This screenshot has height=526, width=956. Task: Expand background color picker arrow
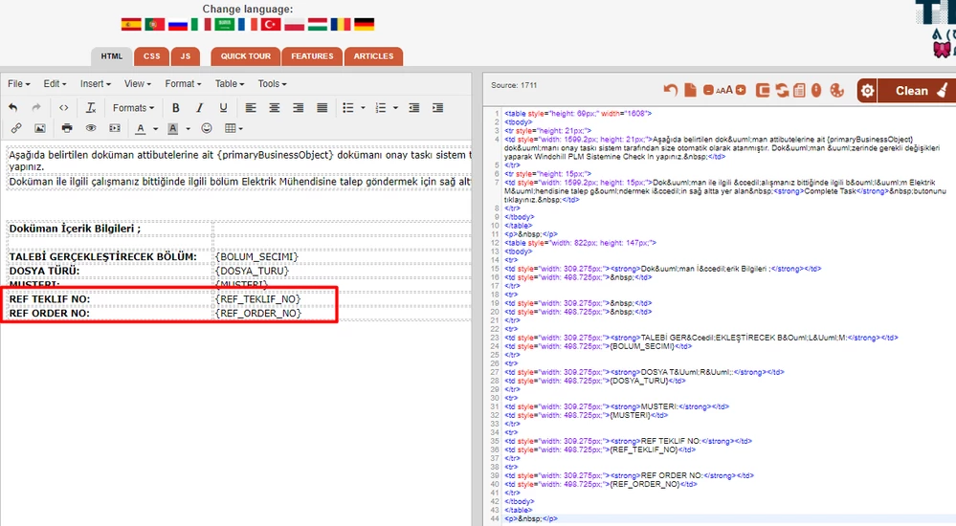[188, 128]
